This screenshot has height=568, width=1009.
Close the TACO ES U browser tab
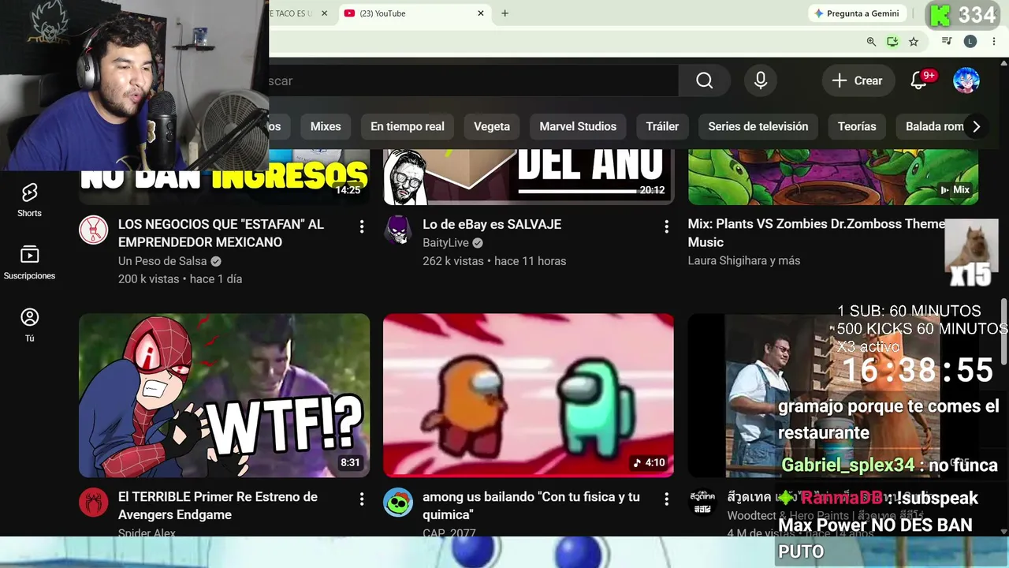coord(324,13)
